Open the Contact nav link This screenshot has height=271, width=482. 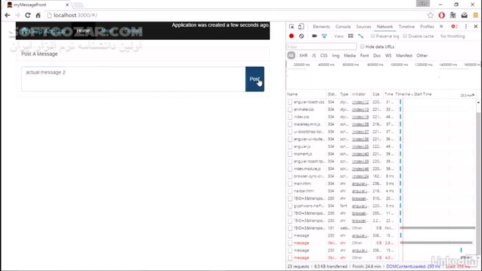point(133,31)
